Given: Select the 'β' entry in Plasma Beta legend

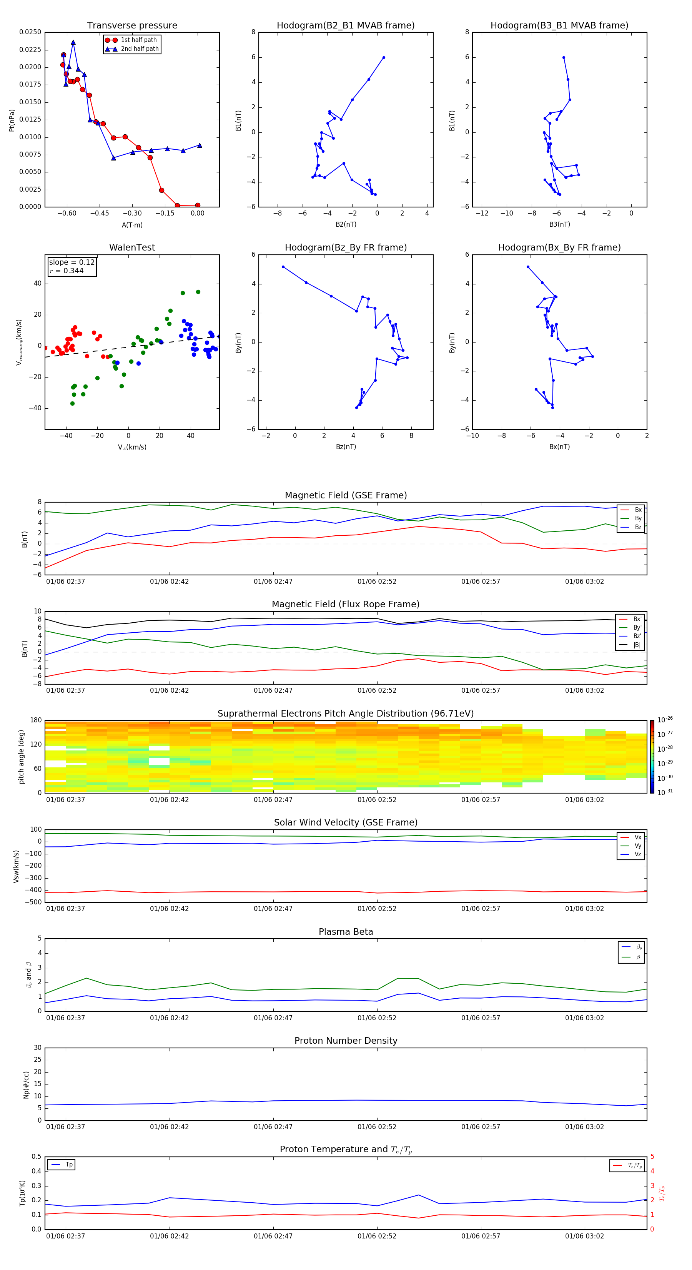Looking at the screenshot, I should coord(638,958).
